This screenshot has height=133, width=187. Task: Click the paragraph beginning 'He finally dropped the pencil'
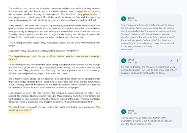(54, 69)
